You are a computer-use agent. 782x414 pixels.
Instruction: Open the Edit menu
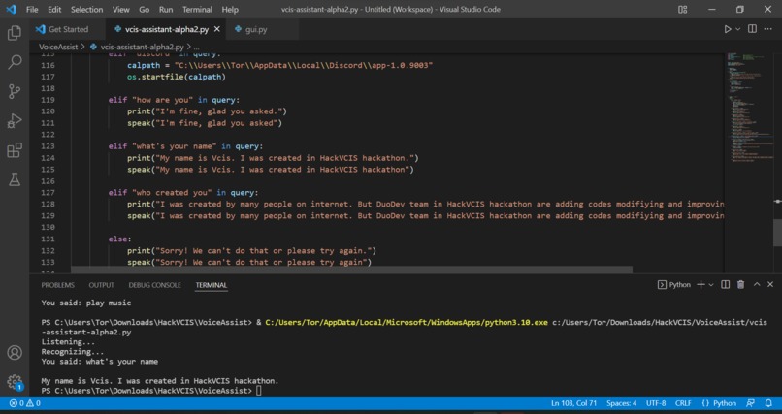tap(54, 10)
